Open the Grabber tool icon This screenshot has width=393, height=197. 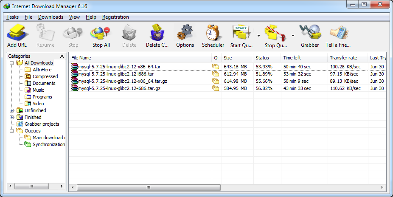tap(310, 33)
